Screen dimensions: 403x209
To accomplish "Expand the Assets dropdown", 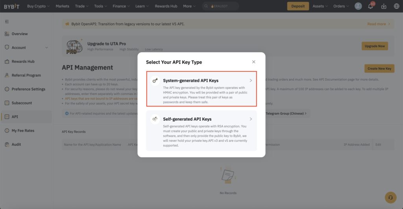I will coord(320,6).
